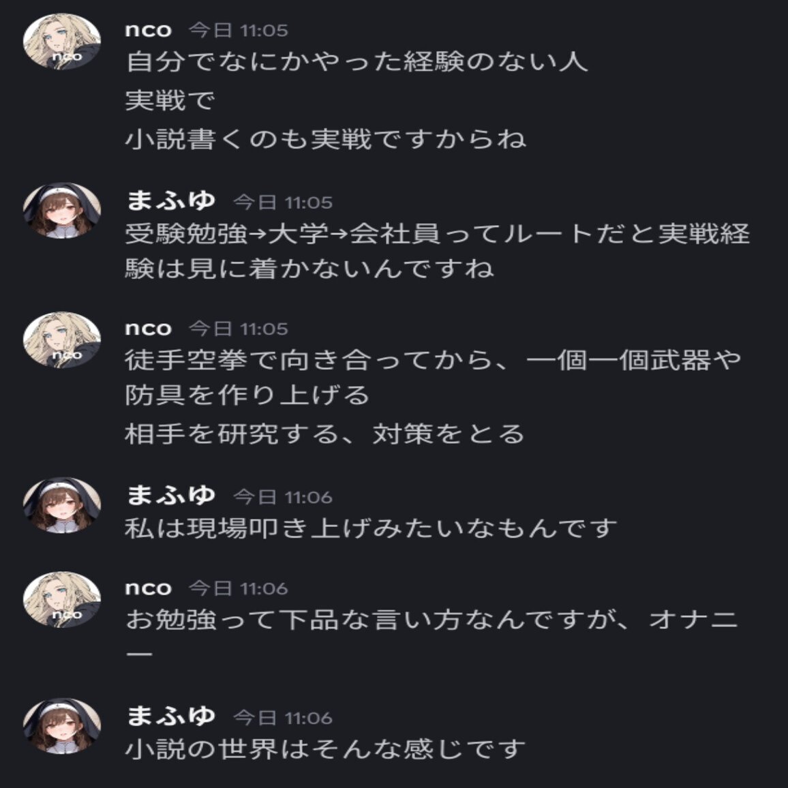The image size is (788, 788).
Task: Open まふゆ's avatar beside the 現場叩き上げ message
Action: coord(62,505)
